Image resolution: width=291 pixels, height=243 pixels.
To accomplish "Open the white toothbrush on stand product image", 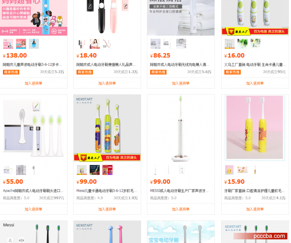I will pos(181,128).
